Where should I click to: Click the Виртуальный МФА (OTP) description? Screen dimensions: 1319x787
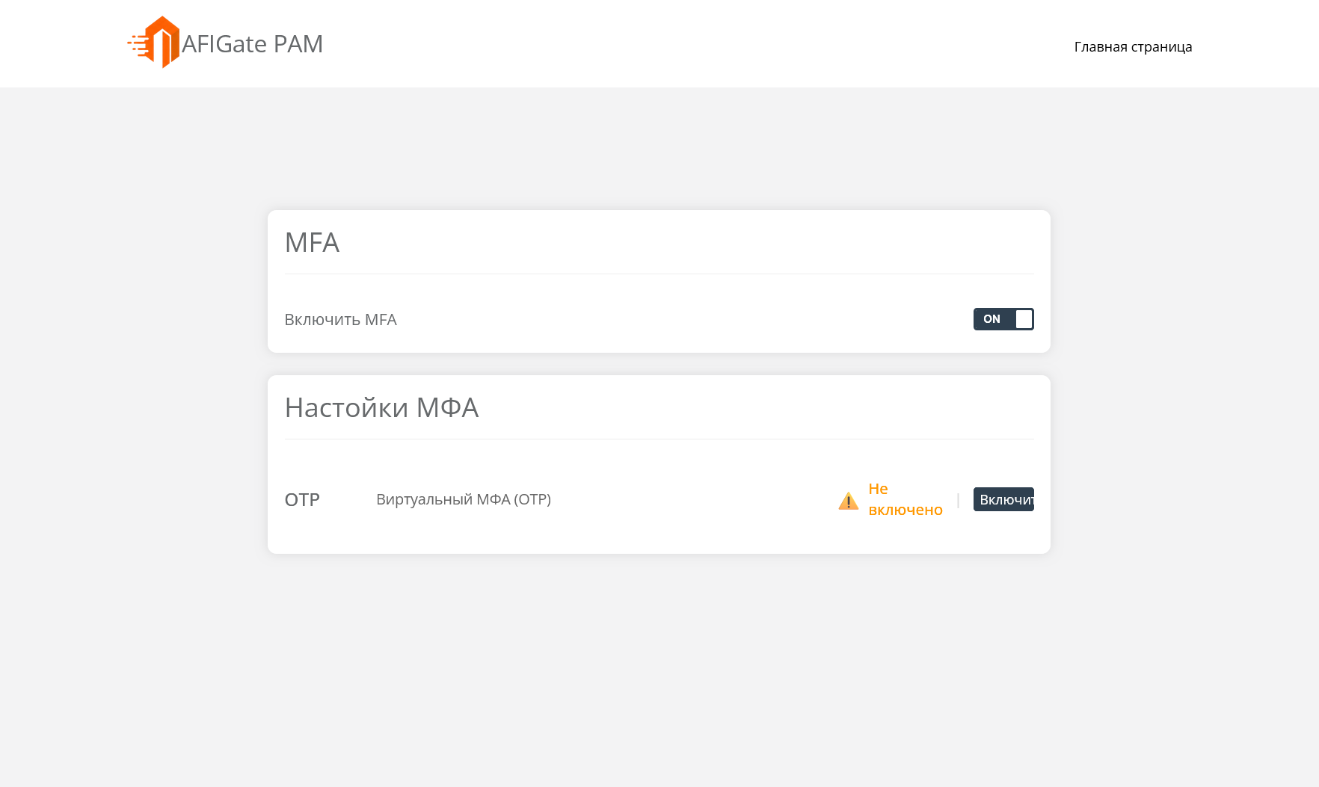(464, 499)
